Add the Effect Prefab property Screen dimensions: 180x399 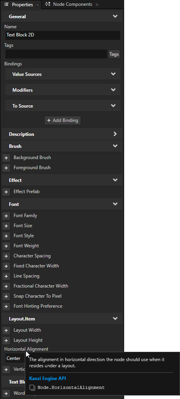click(6, 192)
